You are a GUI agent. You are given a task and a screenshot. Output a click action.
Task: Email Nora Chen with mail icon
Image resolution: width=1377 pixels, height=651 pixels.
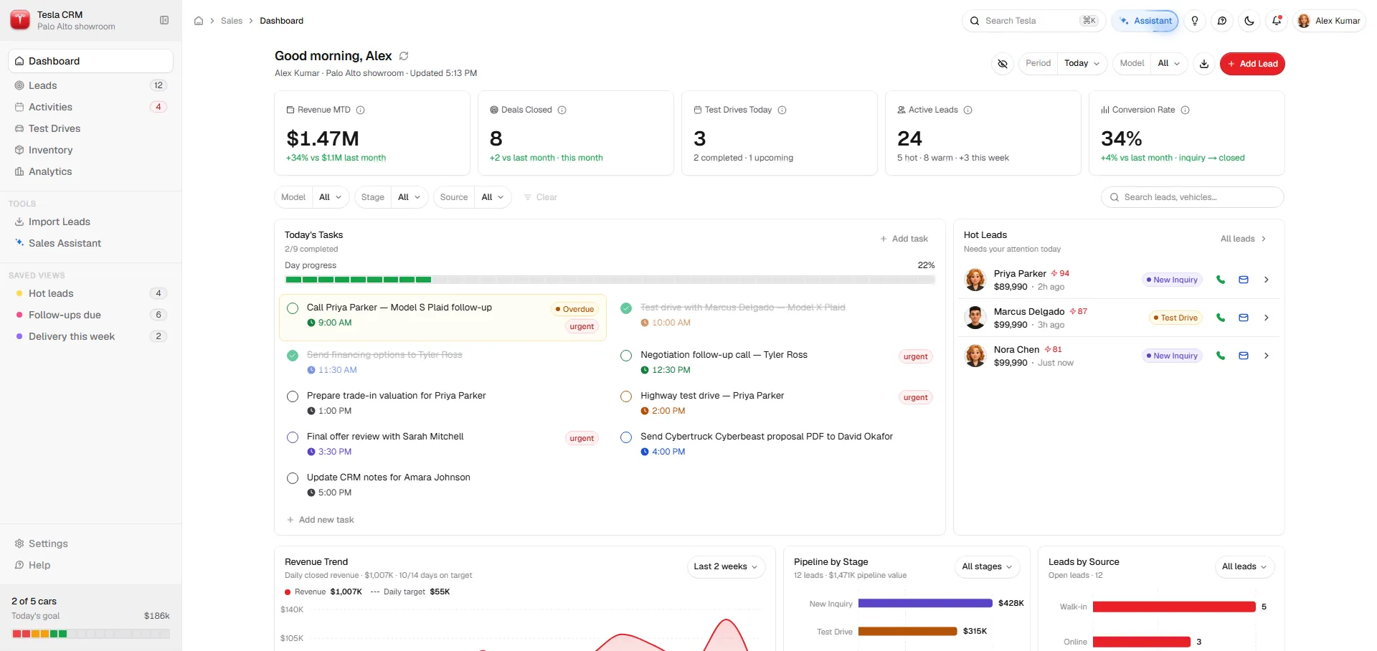1244,356
